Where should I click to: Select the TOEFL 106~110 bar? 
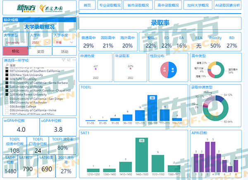pos(152,108)
